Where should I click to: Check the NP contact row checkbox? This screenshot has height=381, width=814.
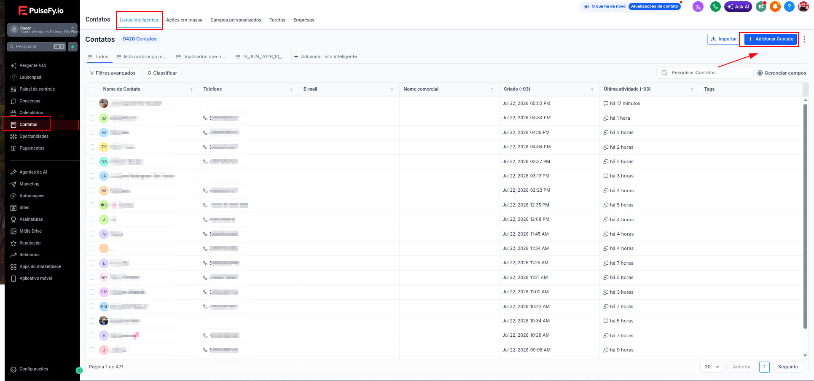(x=93, y=277)
